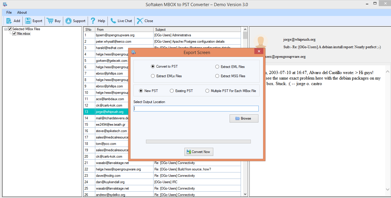
Task: Choose the New PST radio button
Action: (x=141, y=91)
